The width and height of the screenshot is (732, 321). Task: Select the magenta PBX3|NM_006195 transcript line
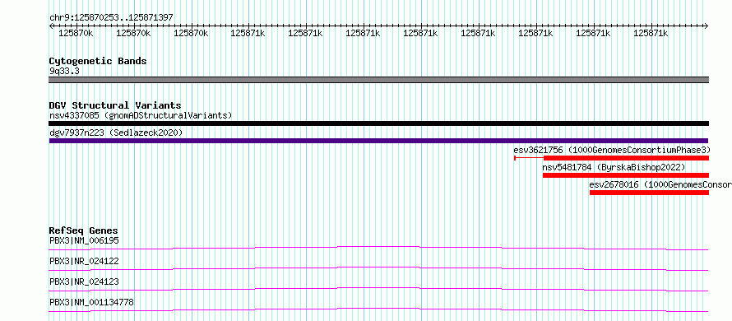378,248
